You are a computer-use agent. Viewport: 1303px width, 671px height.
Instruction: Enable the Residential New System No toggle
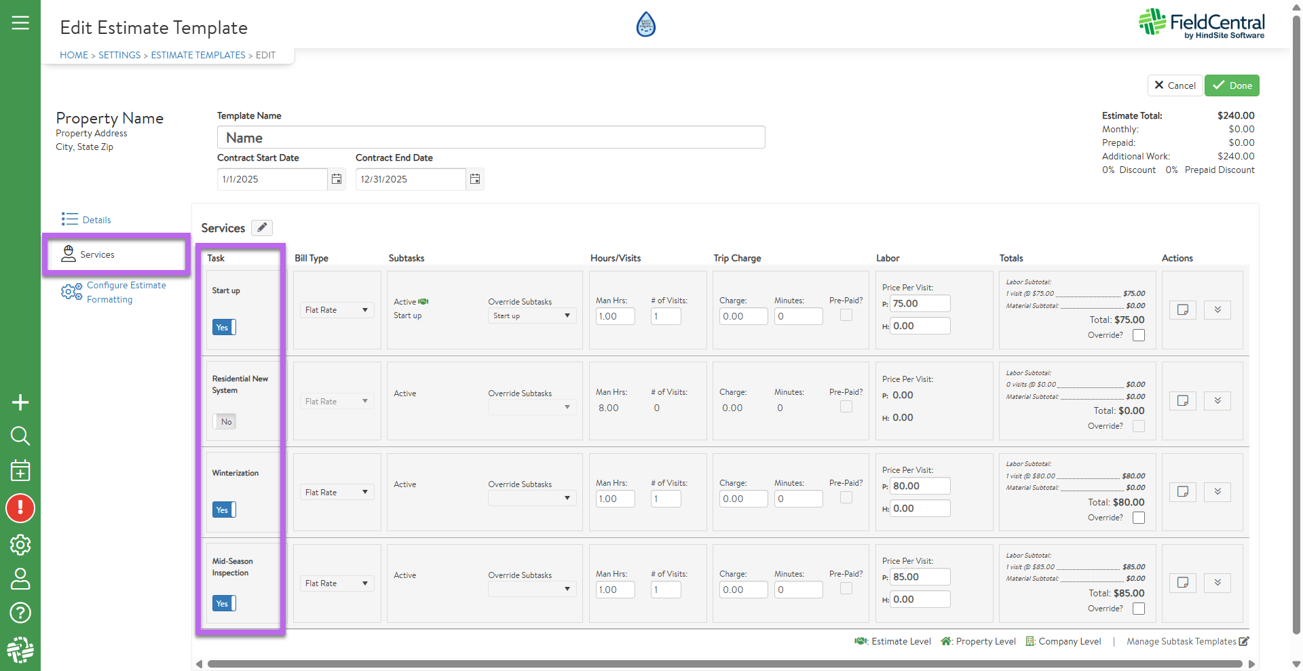click(x=224, y=421)
